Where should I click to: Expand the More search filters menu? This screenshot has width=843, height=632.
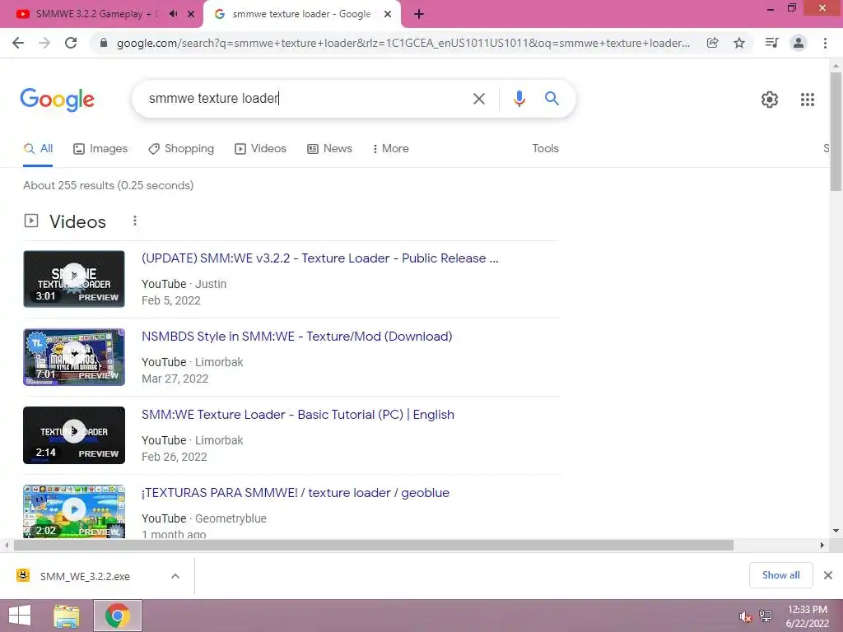click(x=391, y=149)
